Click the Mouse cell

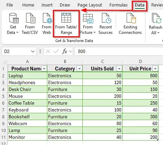point(27,96)
